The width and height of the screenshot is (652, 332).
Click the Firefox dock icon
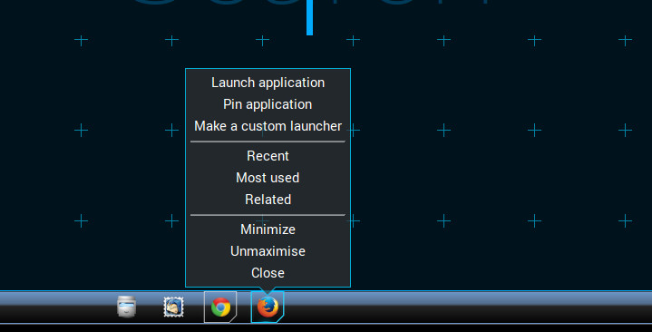[x=268, y=307]
